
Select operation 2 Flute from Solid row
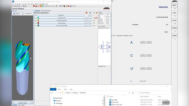point(62,18)
